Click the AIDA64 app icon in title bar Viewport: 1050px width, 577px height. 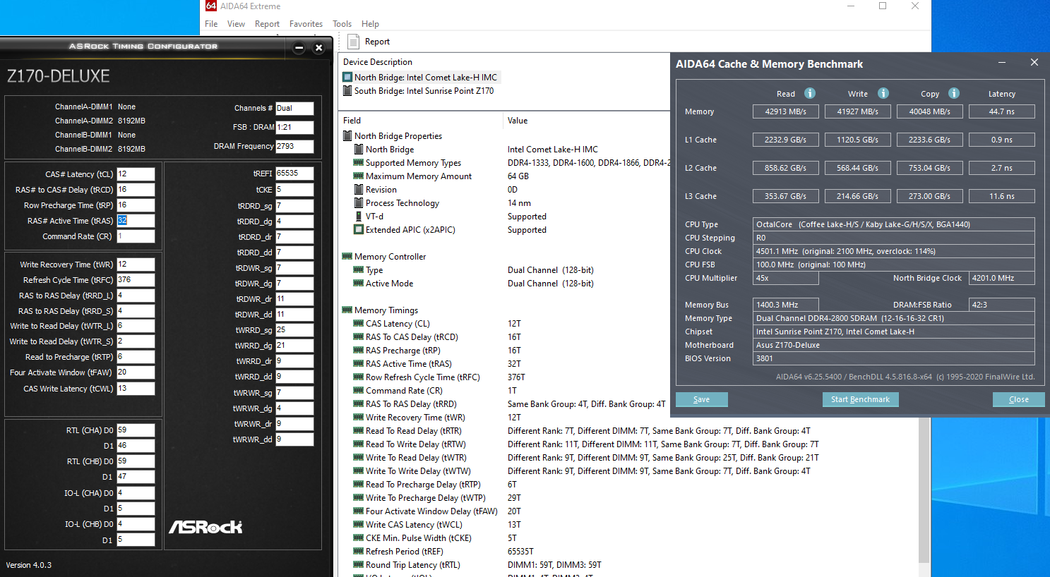tap(210, 6)
